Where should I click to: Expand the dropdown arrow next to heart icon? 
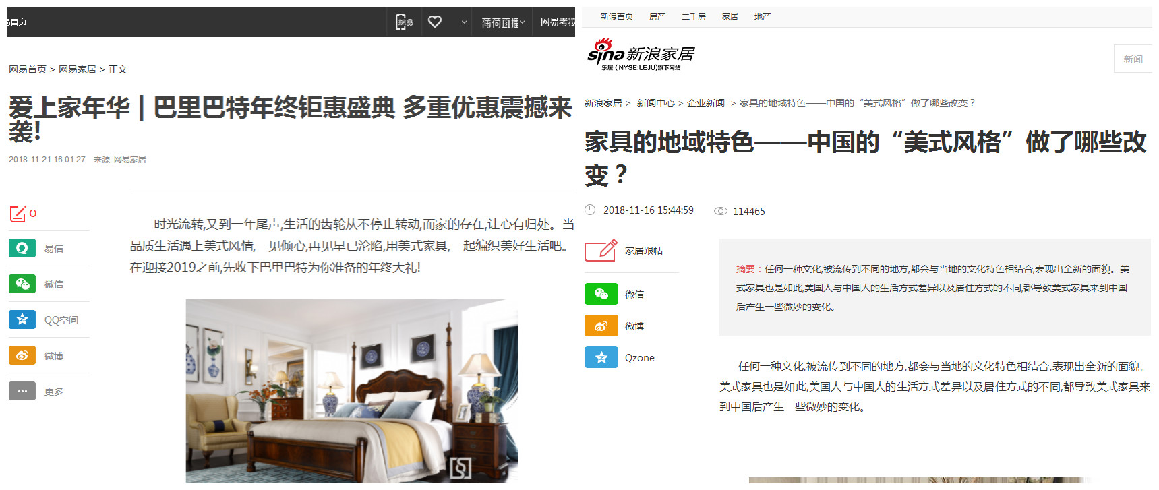point(464,22)
